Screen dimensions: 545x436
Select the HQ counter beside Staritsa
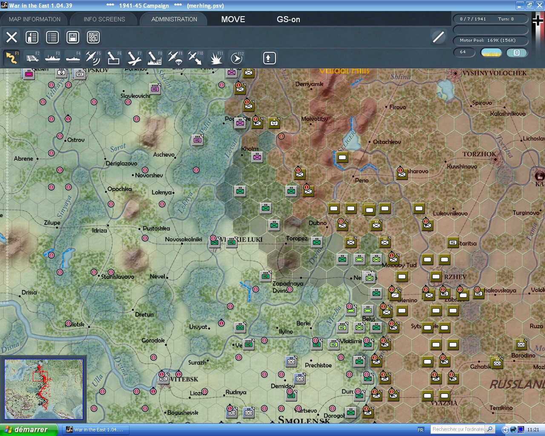click(453, 243)
